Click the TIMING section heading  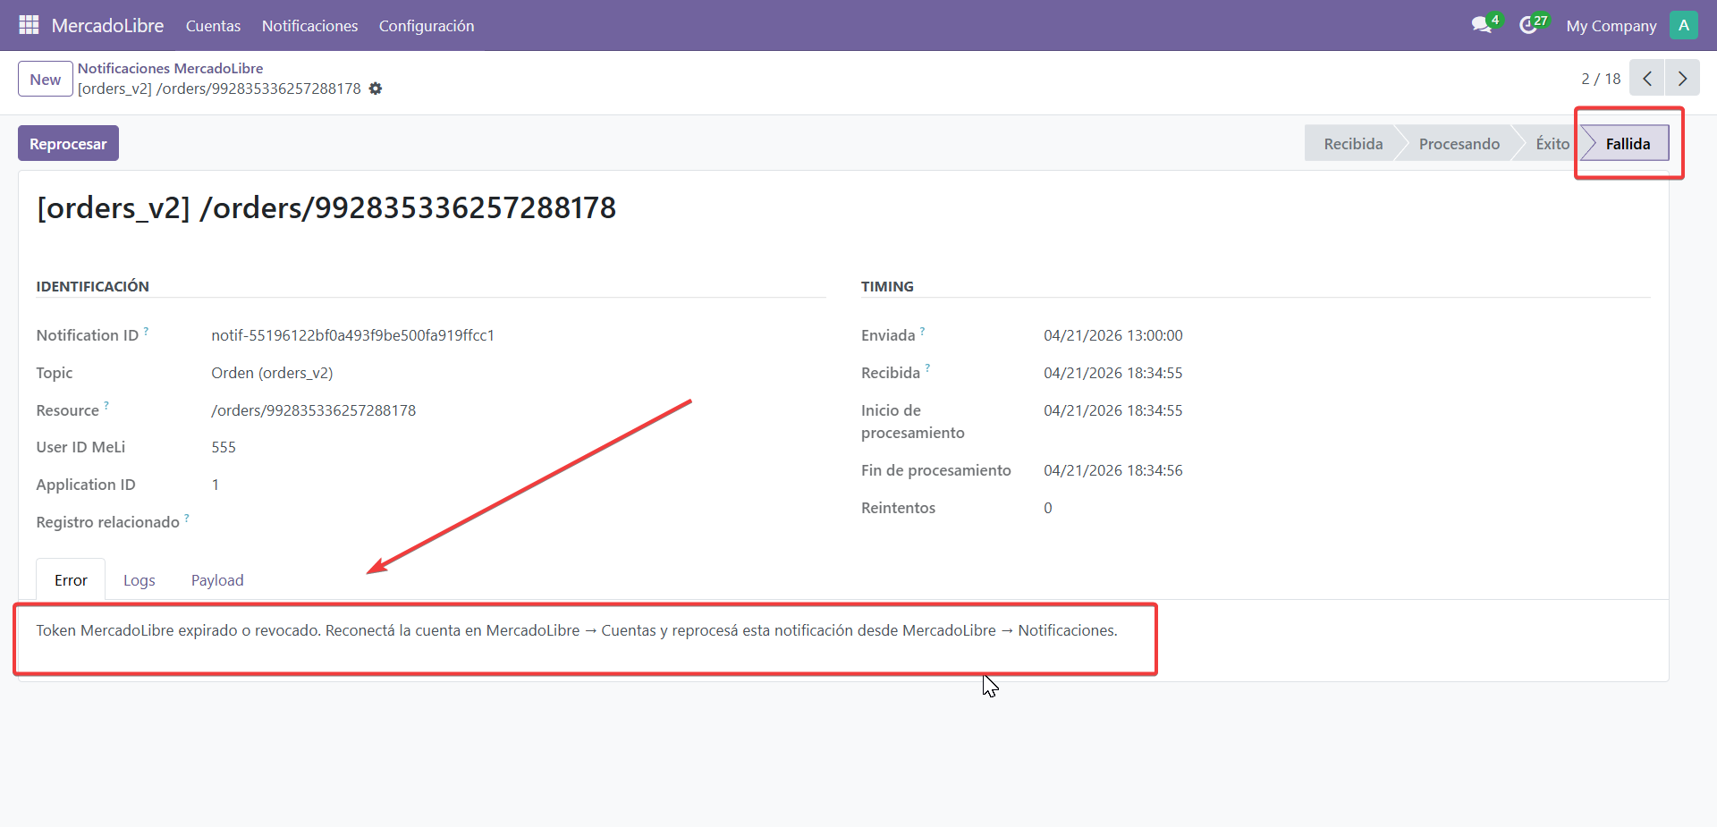click(x=887, y=286)
